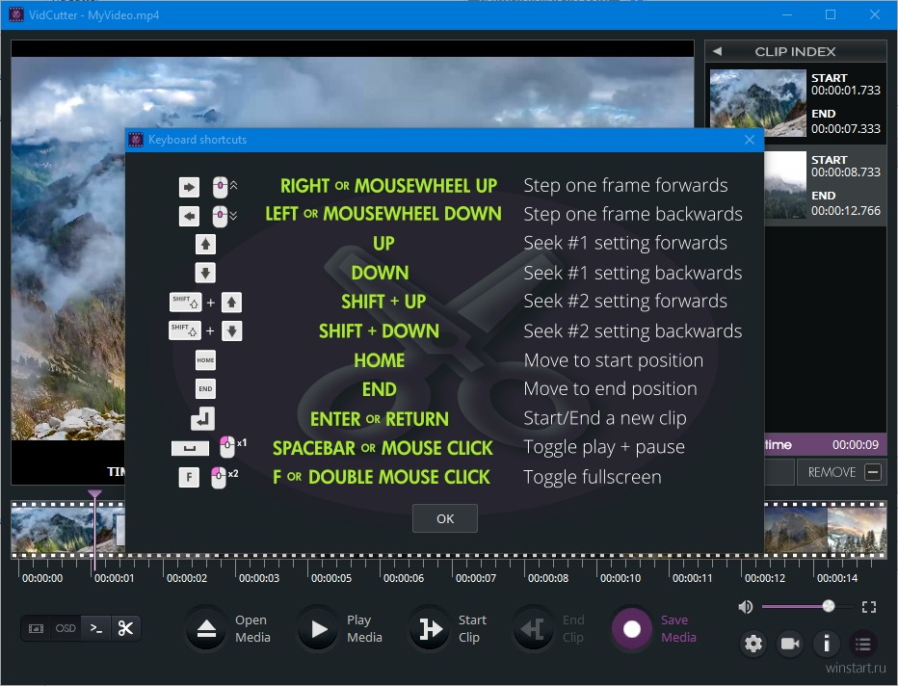The width and height of the screenshot is (898, 686).
Task: Click the timeline playhead marker
Action: pos(94,493)
